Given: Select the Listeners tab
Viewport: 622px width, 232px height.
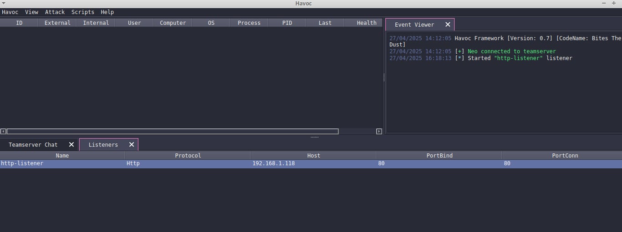Looking at the screenshot, I should [103, 145].
